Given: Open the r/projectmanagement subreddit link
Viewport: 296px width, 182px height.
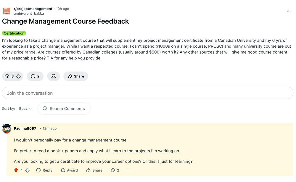Looking at the screenshot, I should [33, 9].
